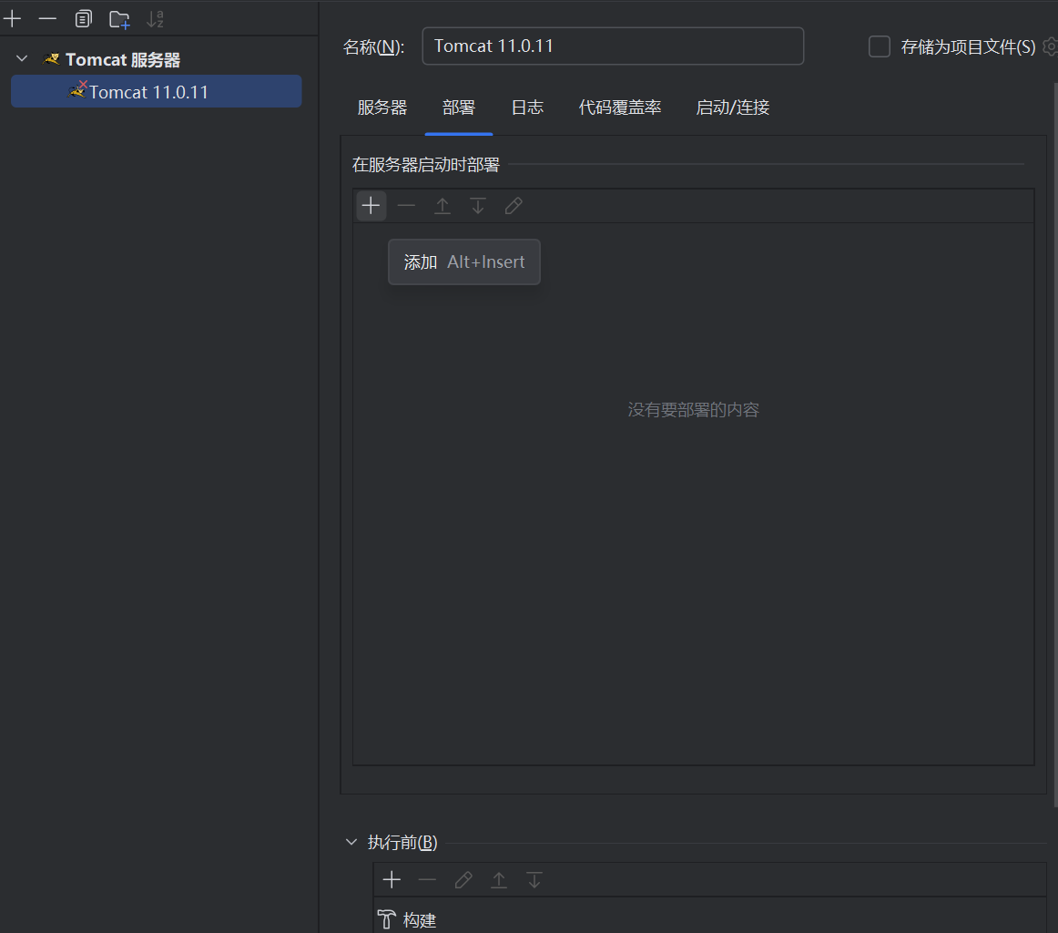
Task: Switch to the 代码覆盖率 tab
Action: point(620,108)
